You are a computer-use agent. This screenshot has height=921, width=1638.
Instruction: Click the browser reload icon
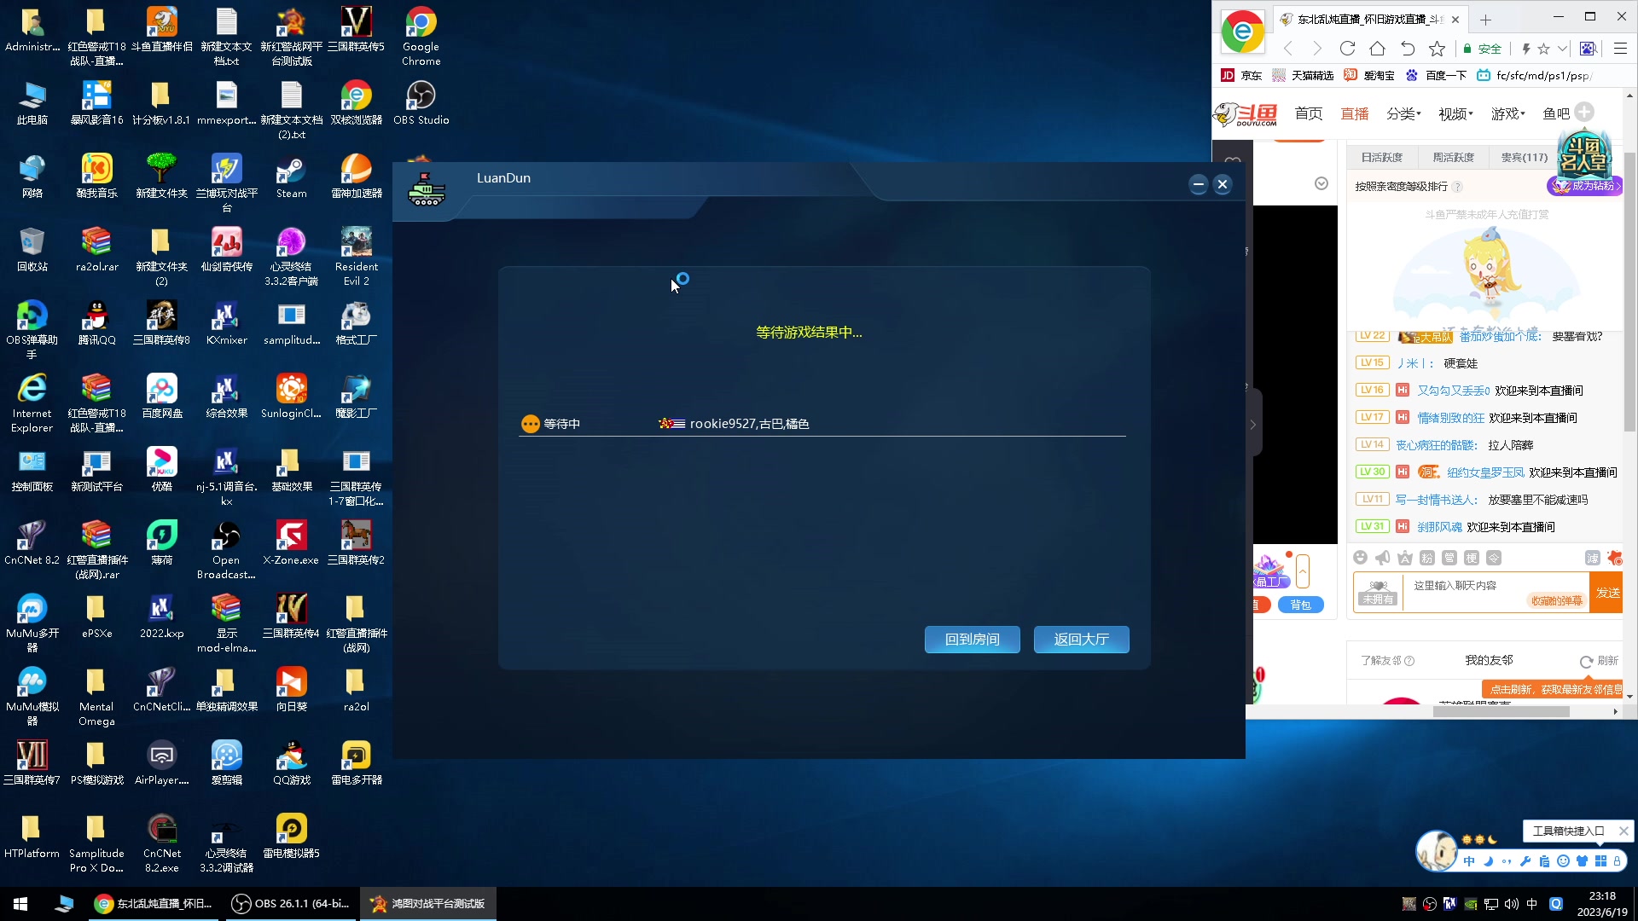click(x=1347, y=49)
